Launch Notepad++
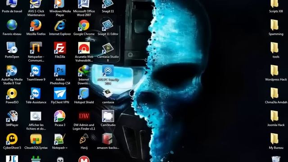This screenshot has height=162, width=288. click(60, 139)
